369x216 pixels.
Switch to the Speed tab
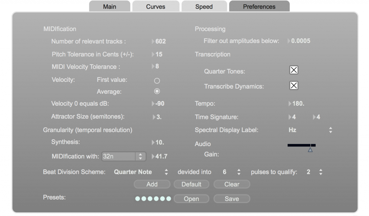[204, 6]
